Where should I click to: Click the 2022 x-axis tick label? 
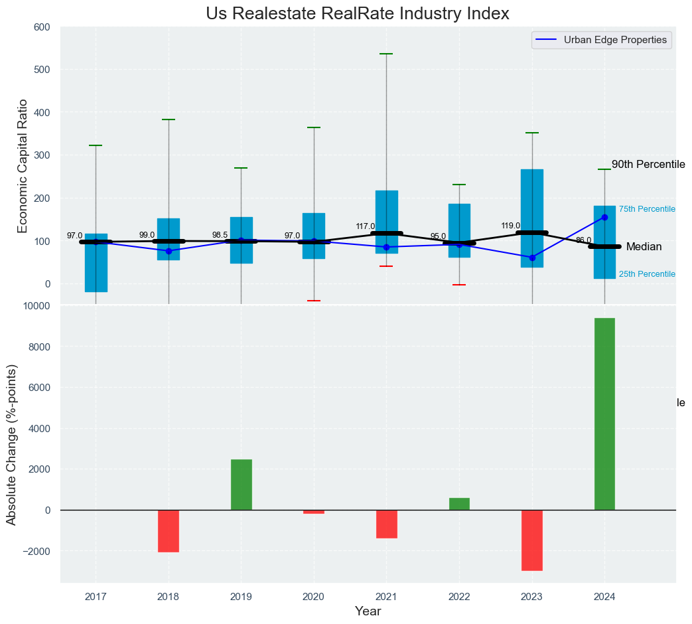(x=459, y=597)
